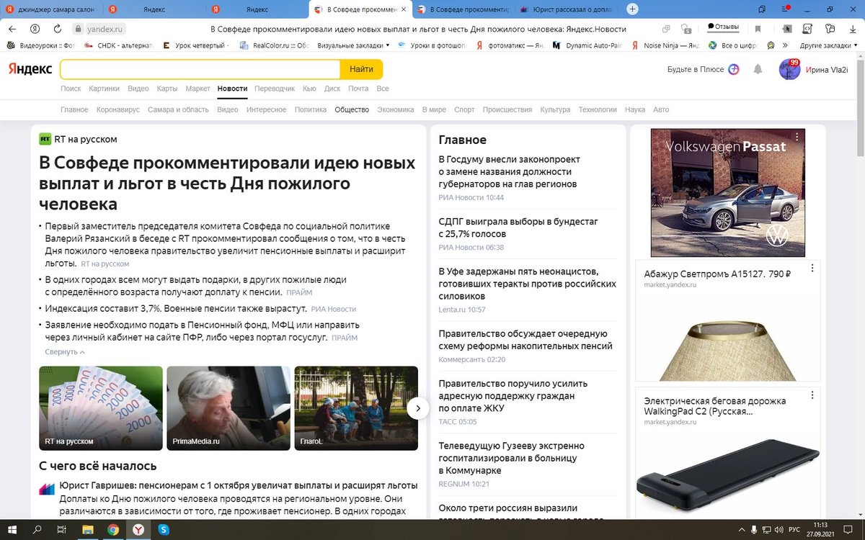Open the Dynamic Auto-Paint bookmark
The height and width of the screenshot is (540, 865).
tap(588, 45)
